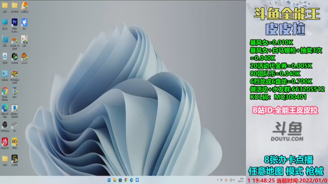This screenshot has width=328, height=184.
Task: Open the blue bird app pinned on the taskbar
Action: pyautogui.click(x=137, y=180)
